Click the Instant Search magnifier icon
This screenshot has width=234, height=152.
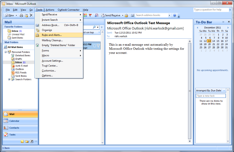pyautogui.click(x=94, y=27)
